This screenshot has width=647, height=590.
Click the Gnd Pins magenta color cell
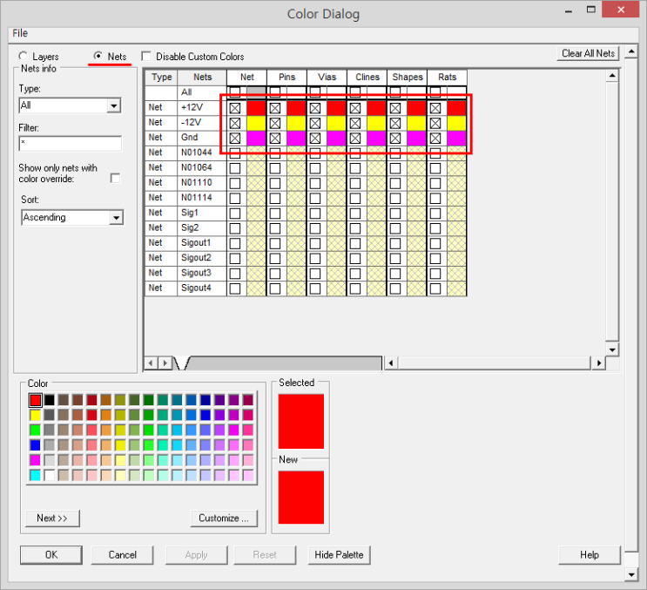tap(297, 138)
